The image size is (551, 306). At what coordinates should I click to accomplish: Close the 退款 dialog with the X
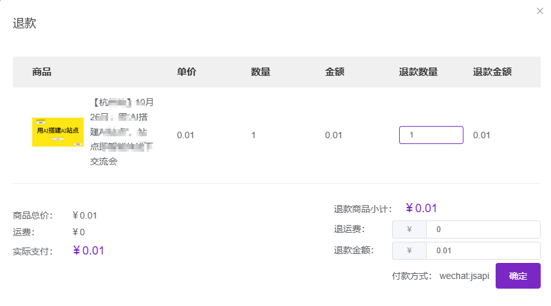[x=540, y=11]
